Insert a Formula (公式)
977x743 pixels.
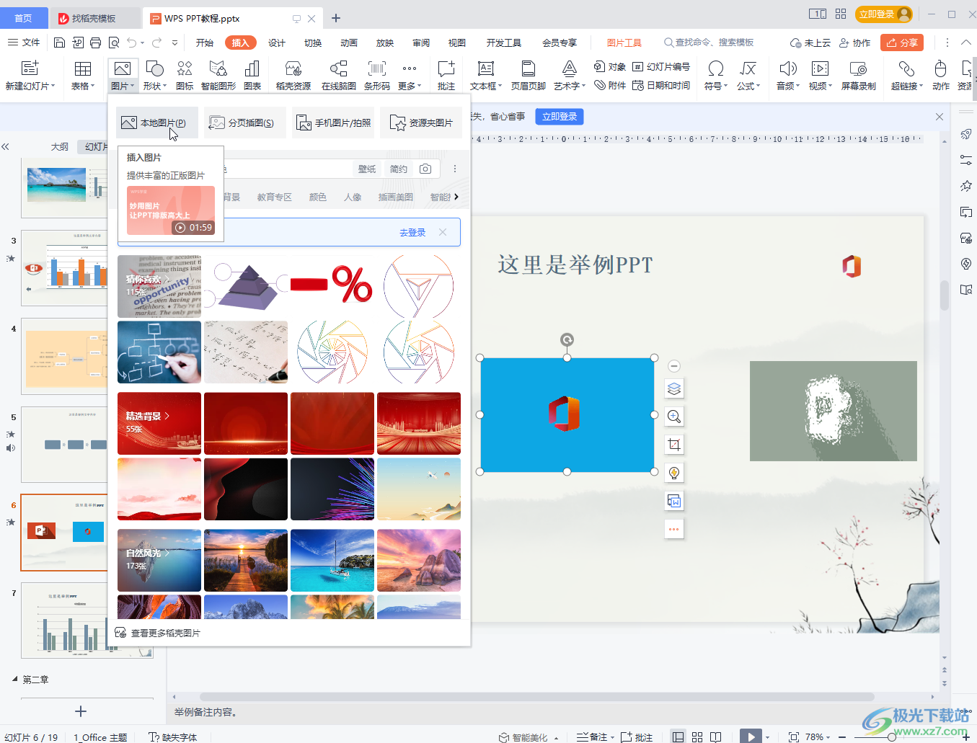(748, 76)
